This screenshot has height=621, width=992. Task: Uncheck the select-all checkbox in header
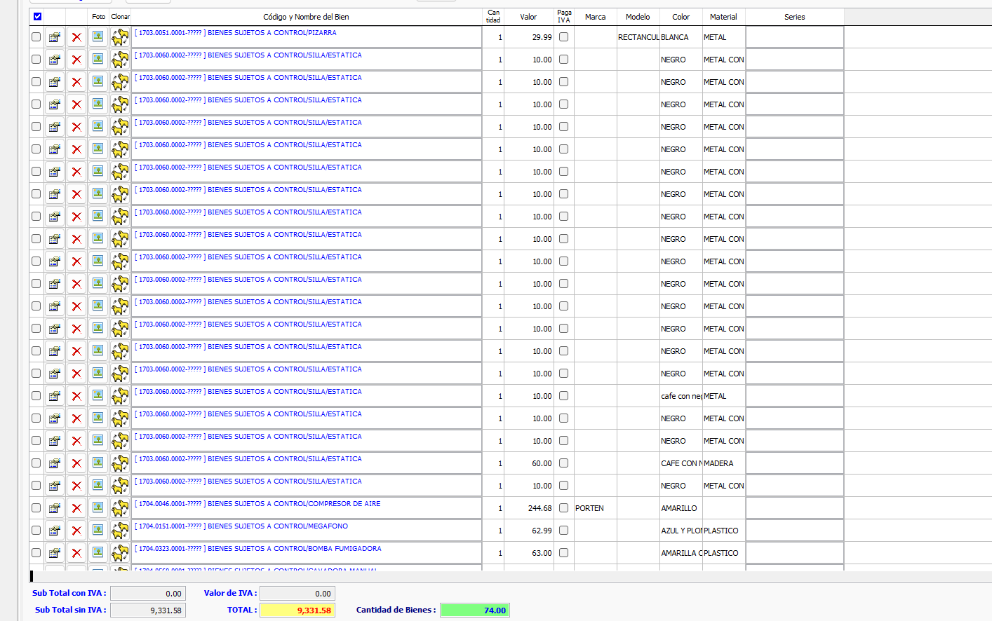point(37,17)
